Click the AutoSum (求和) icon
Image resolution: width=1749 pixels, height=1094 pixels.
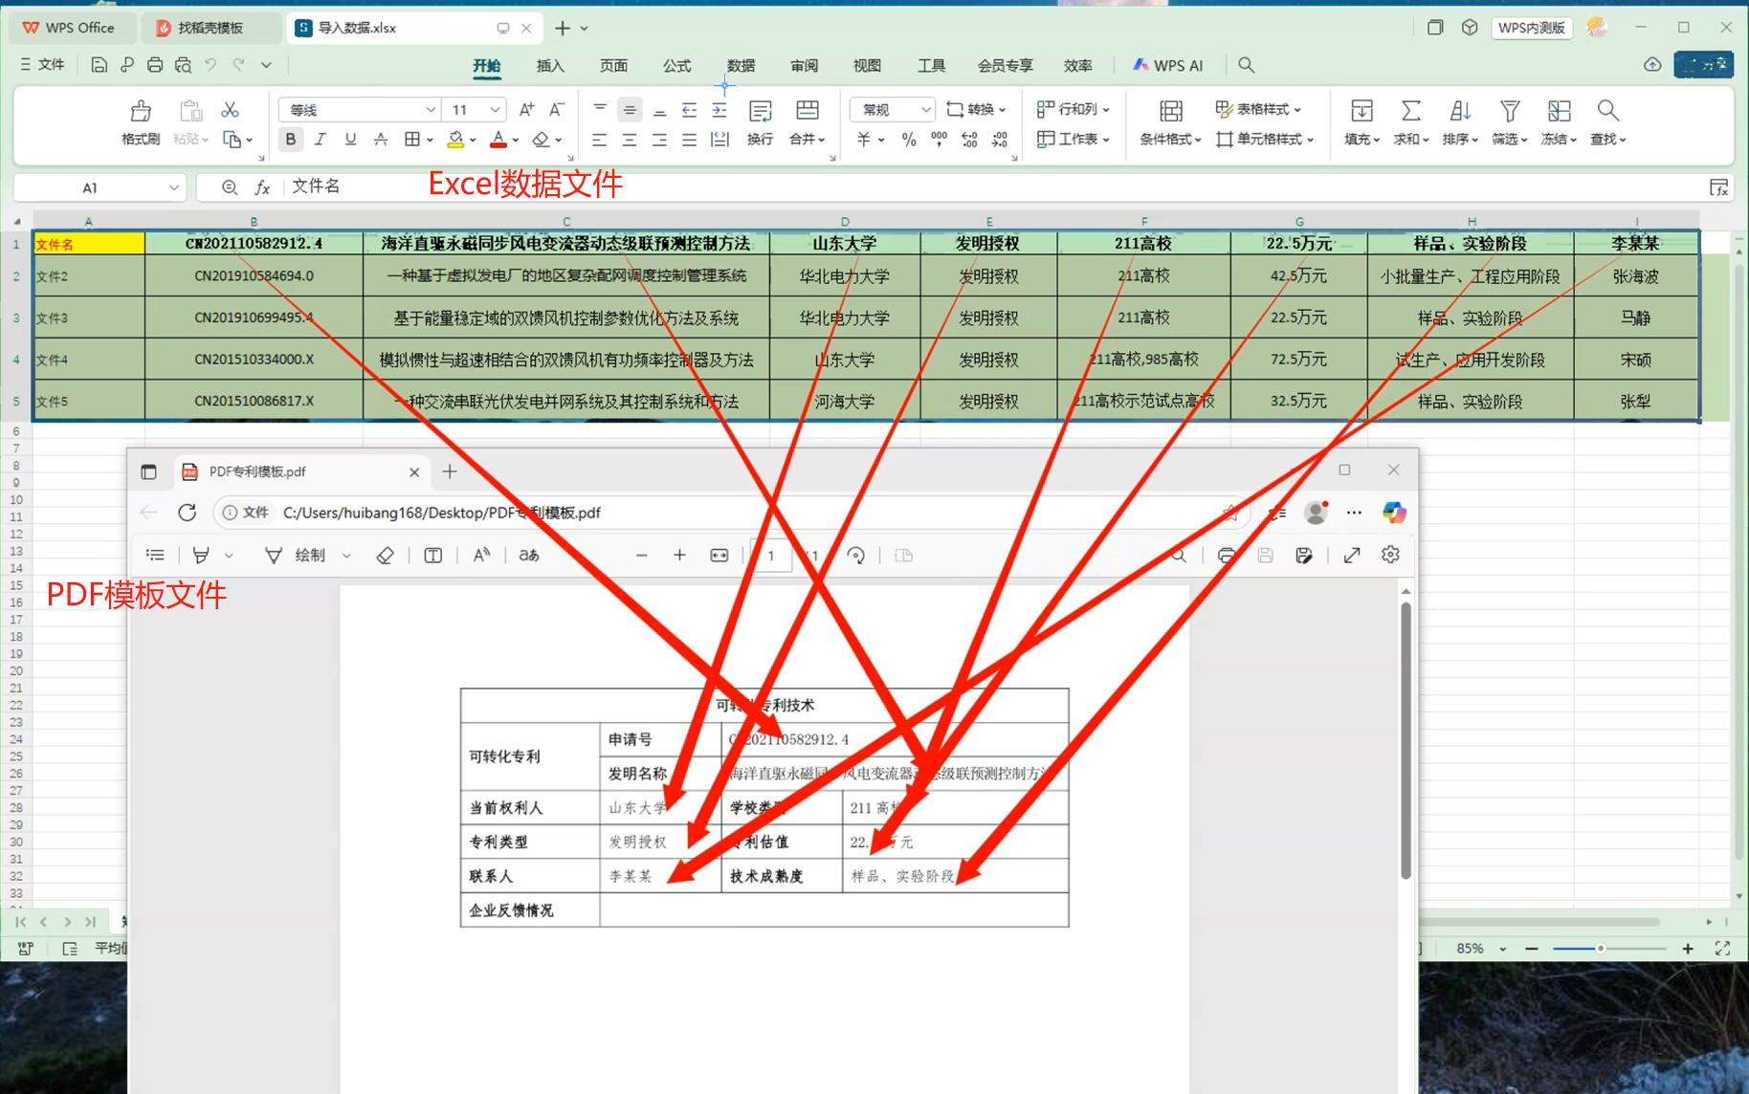tap(1410, 111)
